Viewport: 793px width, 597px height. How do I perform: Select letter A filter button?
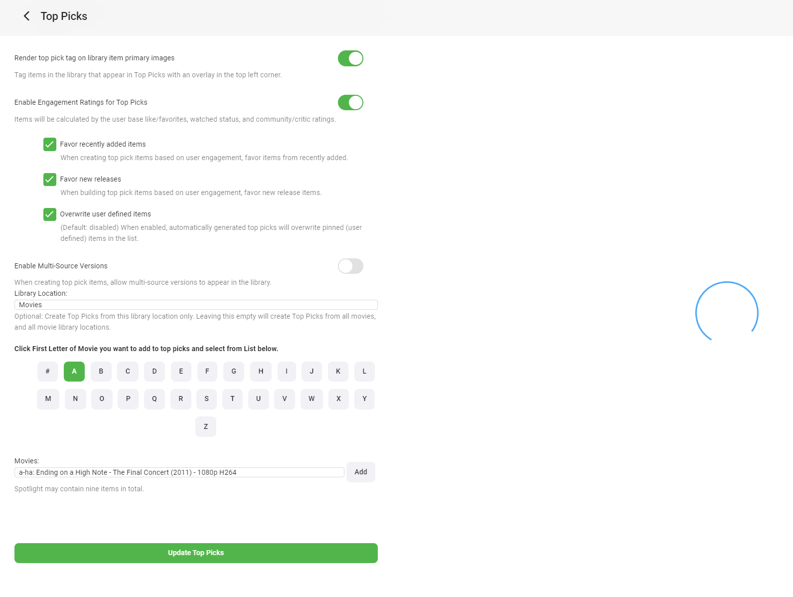74,372
